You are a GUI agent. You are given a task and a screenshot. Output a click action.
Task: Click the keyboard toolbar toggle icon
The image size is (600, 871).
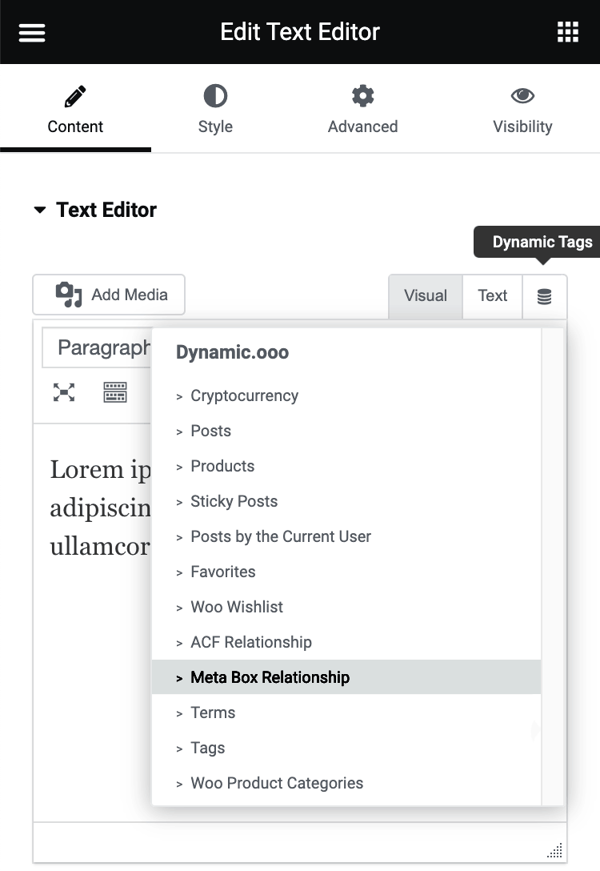(115, 392)
